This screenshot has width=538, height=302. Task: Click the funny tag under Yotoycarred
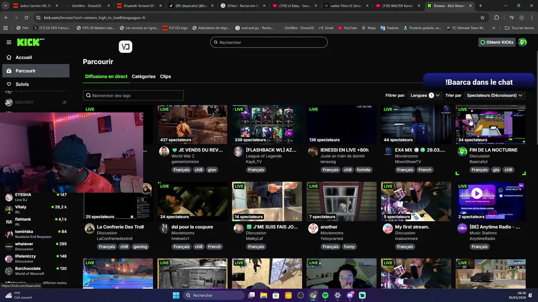(x=349, y=247)
